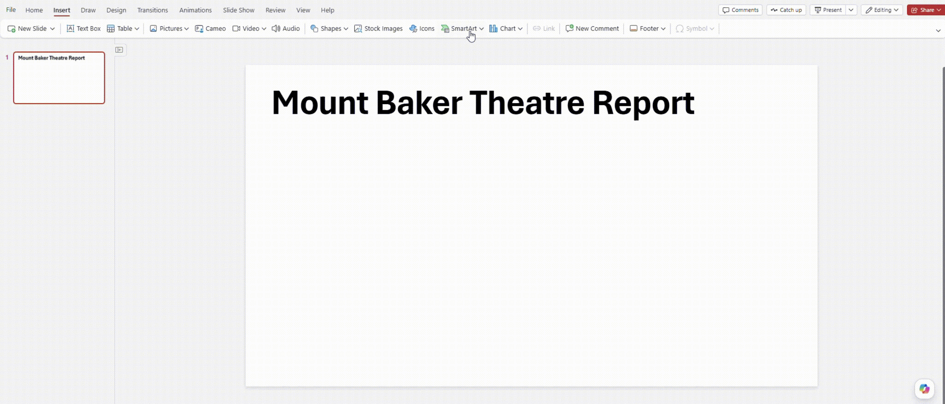Click the slide title Mount Baker Theatre Report
The height and width of the screenshot is (404, 945).
point(483,103)
